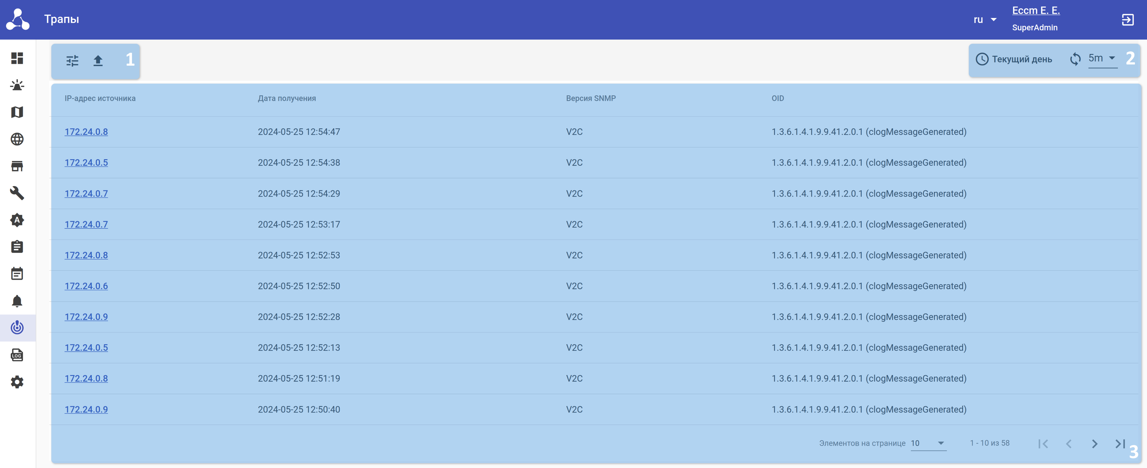This screenshot has width=1147, height=468.
Task: Go to next page of traps
Action: coord(1094,443)
